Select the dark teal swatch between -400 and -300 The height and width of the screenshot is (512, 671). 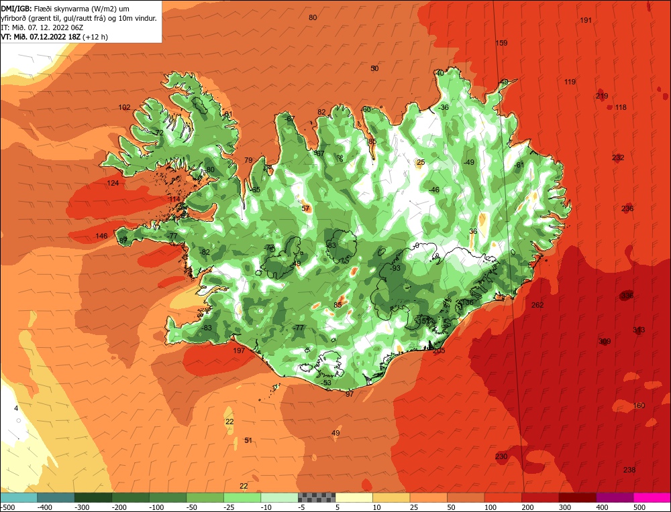coord(56,497)
